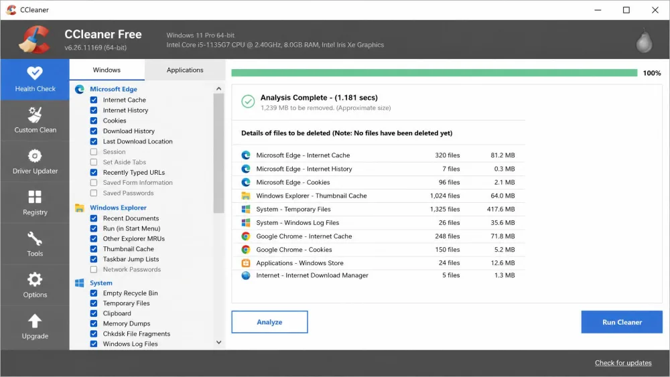Switch to the Applications tab

click(x=185, y=70)
